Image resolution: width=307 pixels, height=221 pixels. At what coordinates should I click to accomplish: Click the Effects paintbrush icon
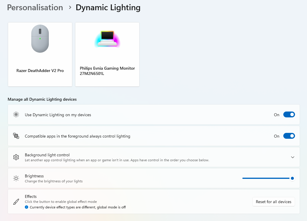(x=16, y=201)
